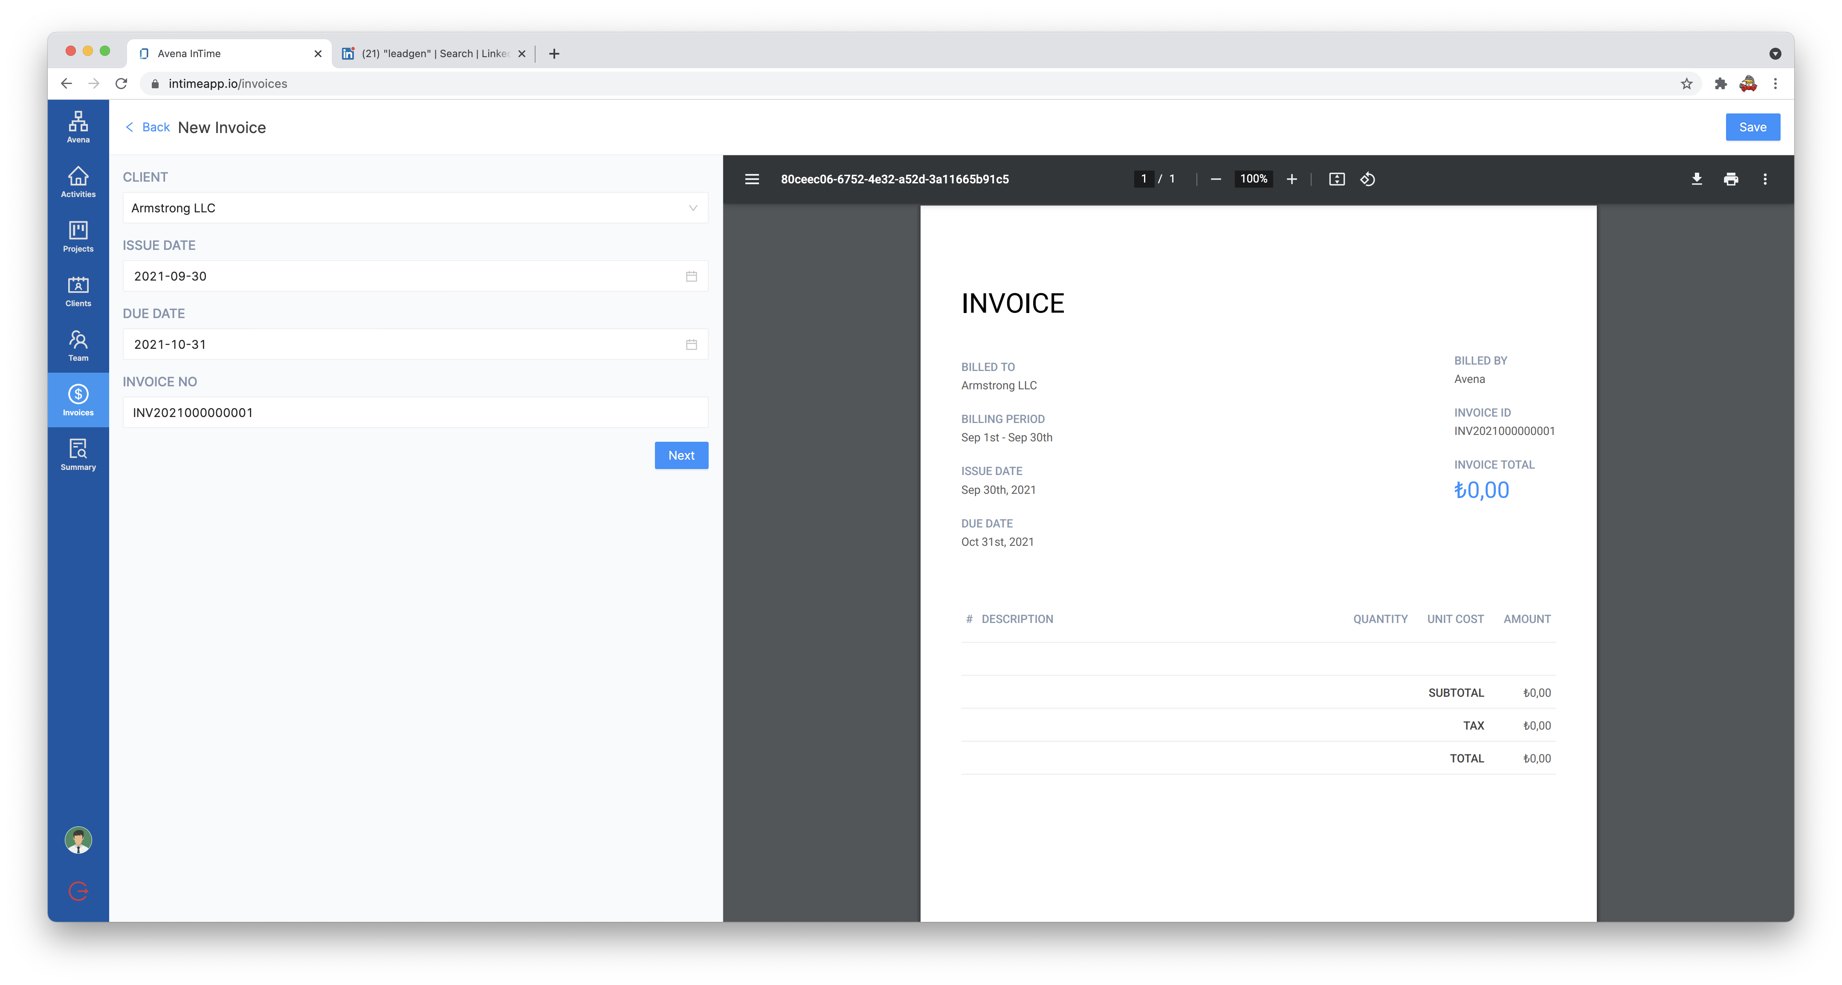Click the Next button

point(681,455)
